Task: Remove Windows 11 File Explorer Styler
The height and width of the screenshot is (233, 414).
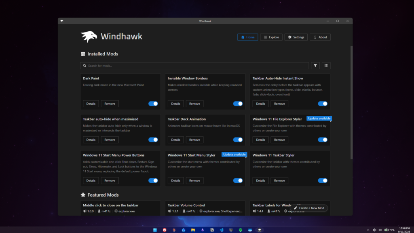Action: 279,140
